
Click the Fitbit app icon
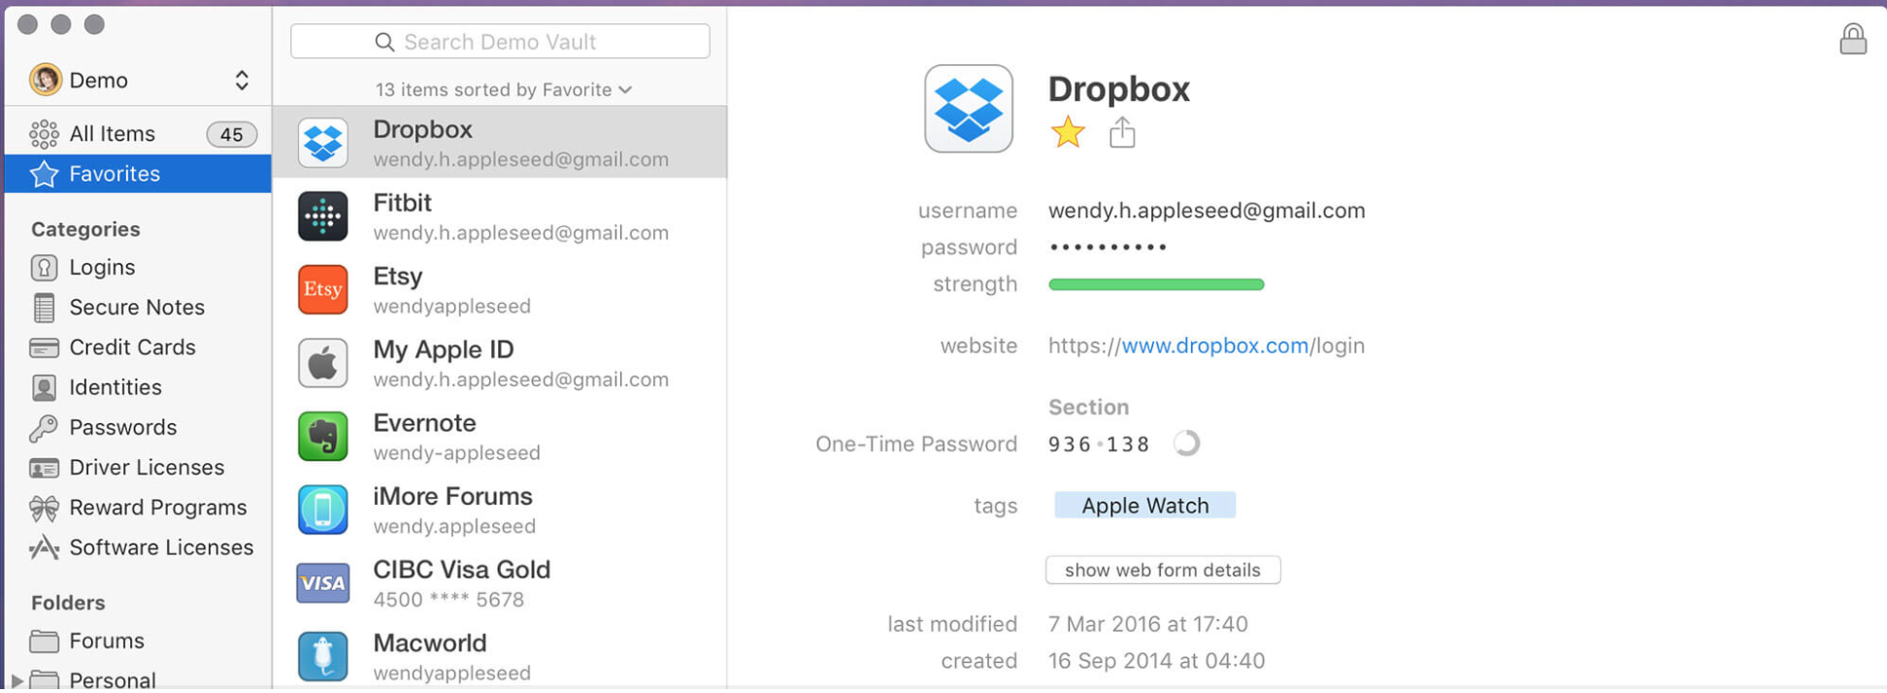click(x=322, y=215)
